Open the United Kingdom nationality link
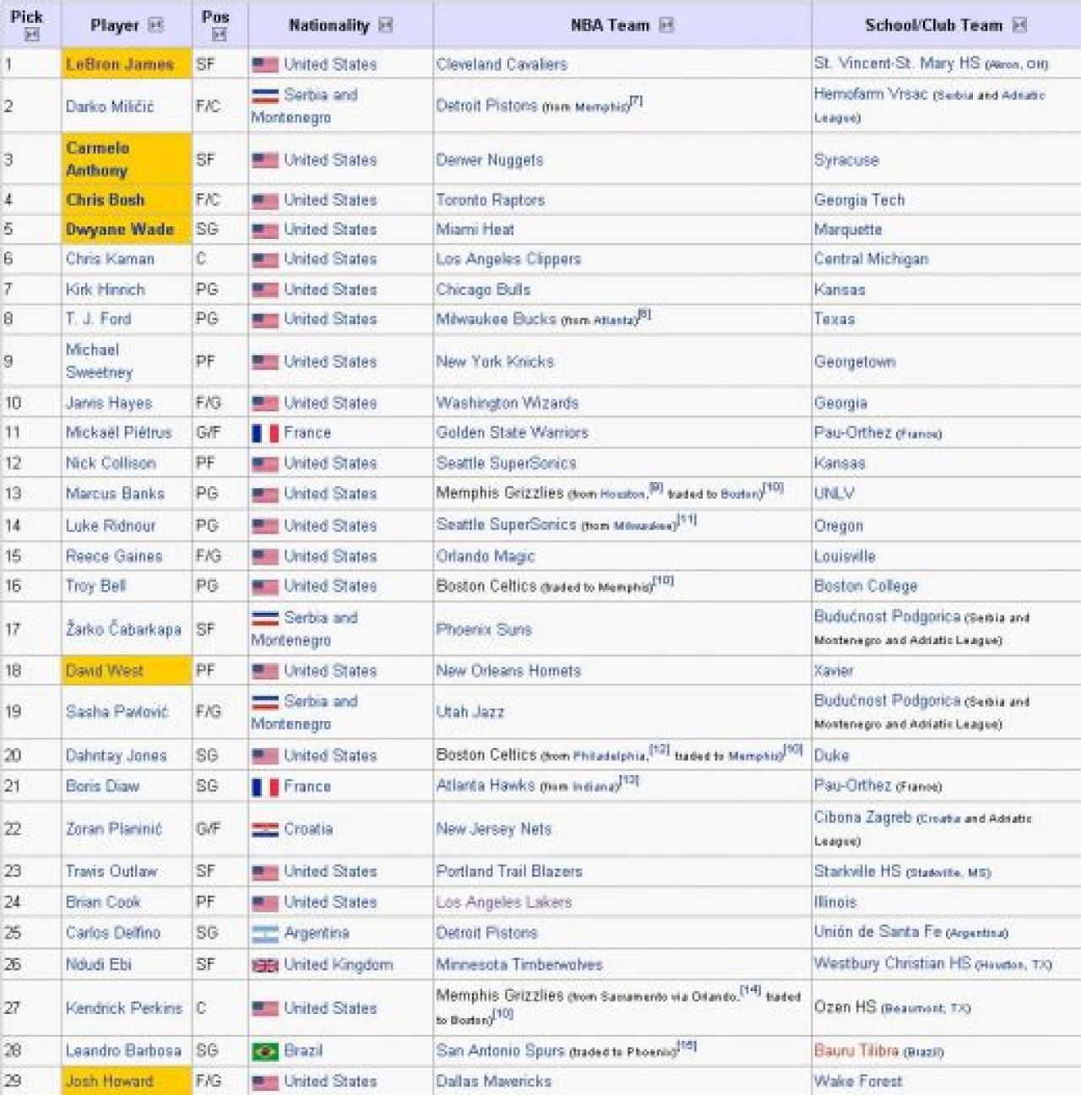Screen dimensions: 1081x1095 (339, 965)
